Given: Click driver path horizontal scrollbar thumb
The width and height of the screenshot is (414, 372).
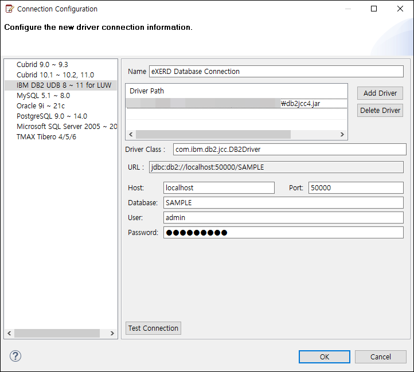Looking at the screenshot, I should pyautogui.click(x=213, y=134).
